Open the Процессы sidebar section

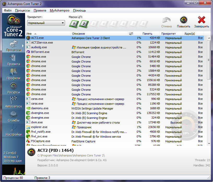14,46
